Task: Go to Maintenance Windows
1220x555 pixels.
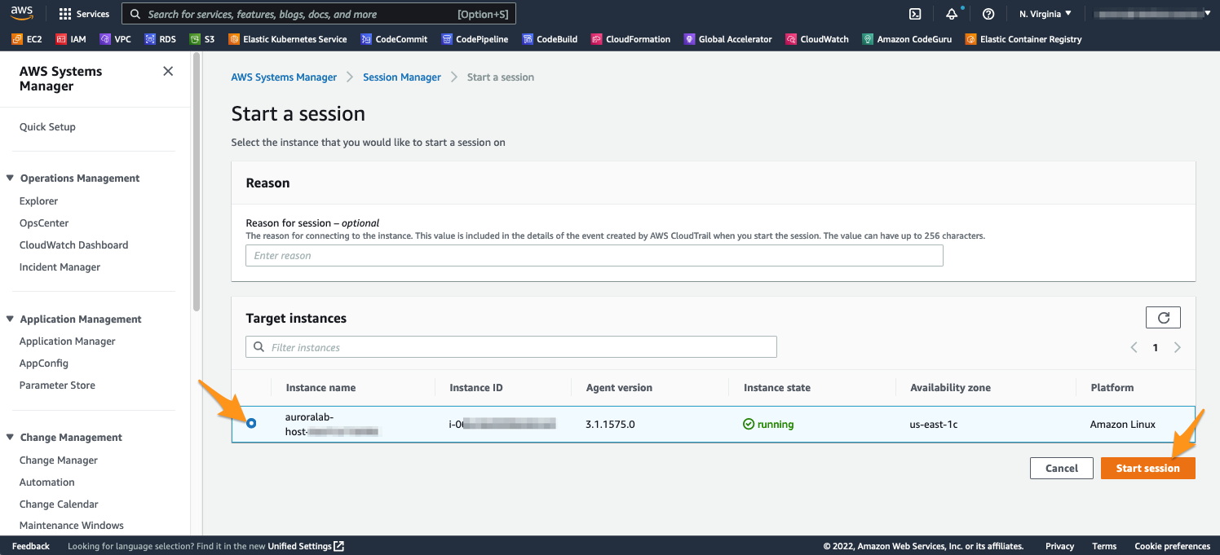Action: (72, 526)
